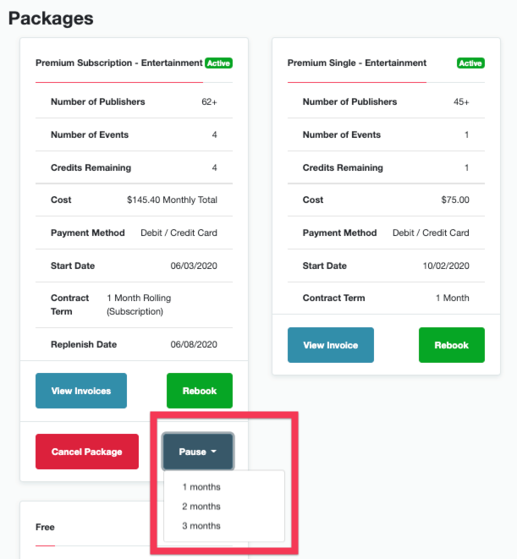Select the Premium Single - Entertainment title
Image resolution: width=517 pixels, height=559 pixels.
357,63
